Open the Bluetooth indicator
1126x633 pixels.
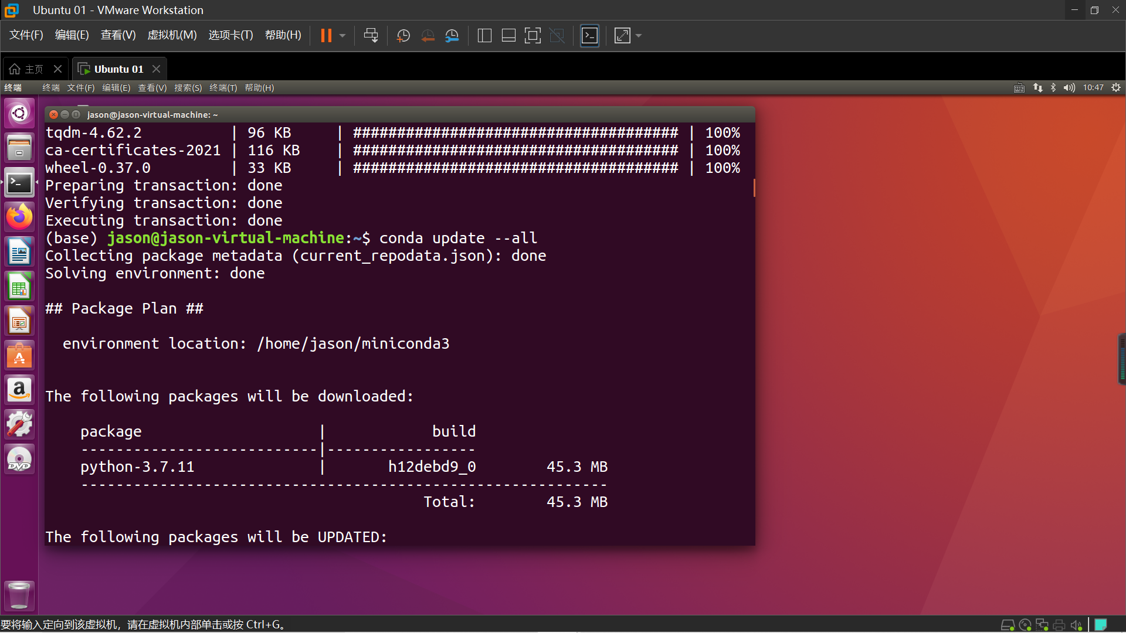click(1053, 88)
